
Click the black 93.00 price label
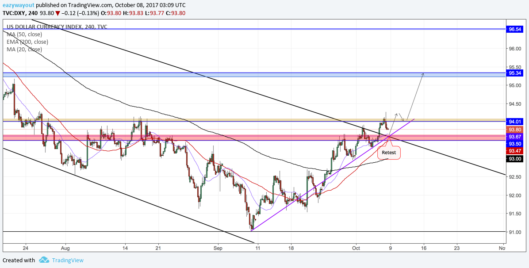tap(515, 159)
